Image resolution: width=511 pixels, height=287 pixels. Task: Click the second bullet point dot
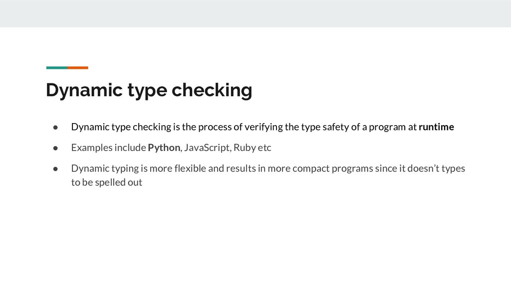point(57,148)
